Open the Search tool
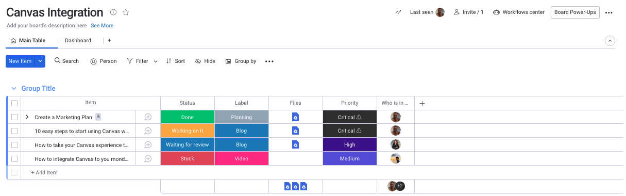Image resolution: width=626 pixels, height=196 pixels. tap(66, 61)
